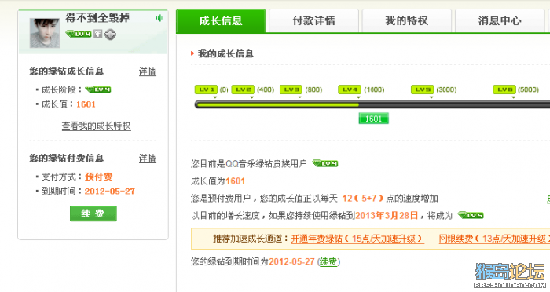Click the green 1601 value indicator under the bar
Viewport: 550px width, 292px height.
(373, 119)
